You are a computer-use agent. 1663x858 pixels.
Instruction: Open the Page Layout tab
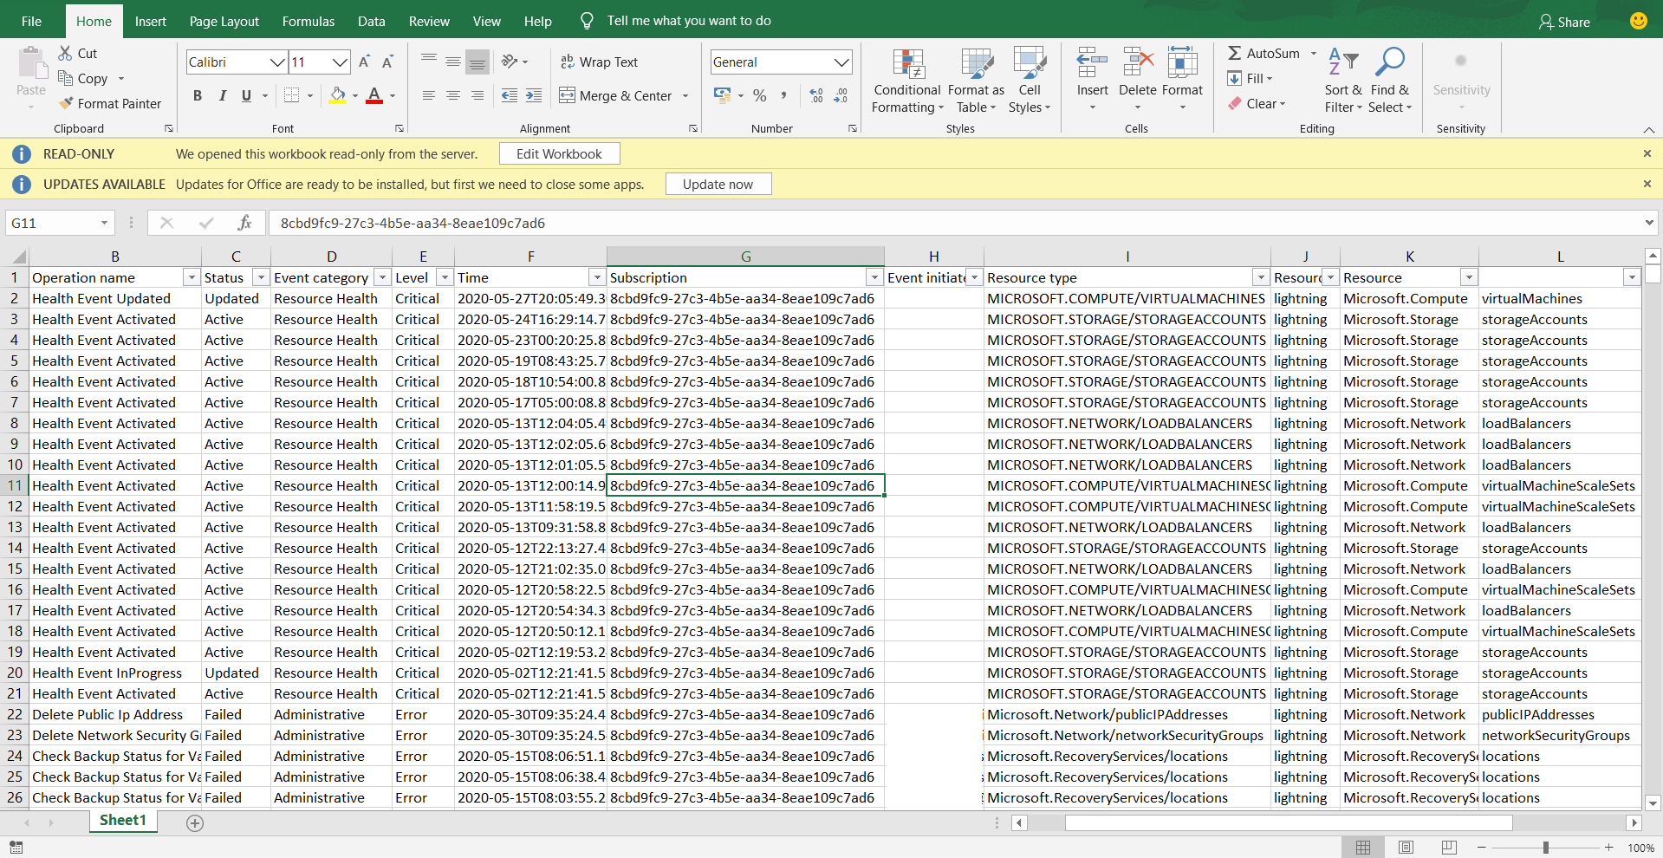224,21
